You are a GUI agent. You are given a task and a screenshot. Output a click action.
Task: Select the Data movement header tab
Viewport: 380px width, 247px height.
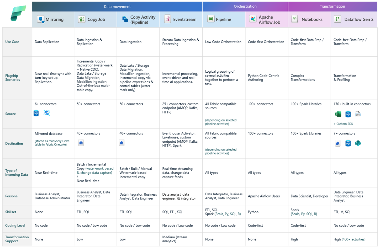point(117,7)
